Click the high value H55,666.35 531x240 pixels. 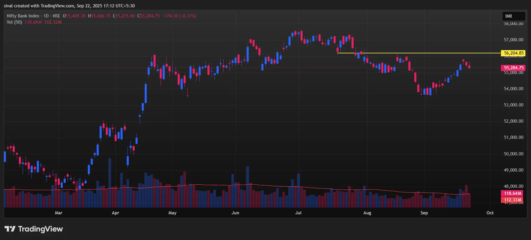[99, 16]
